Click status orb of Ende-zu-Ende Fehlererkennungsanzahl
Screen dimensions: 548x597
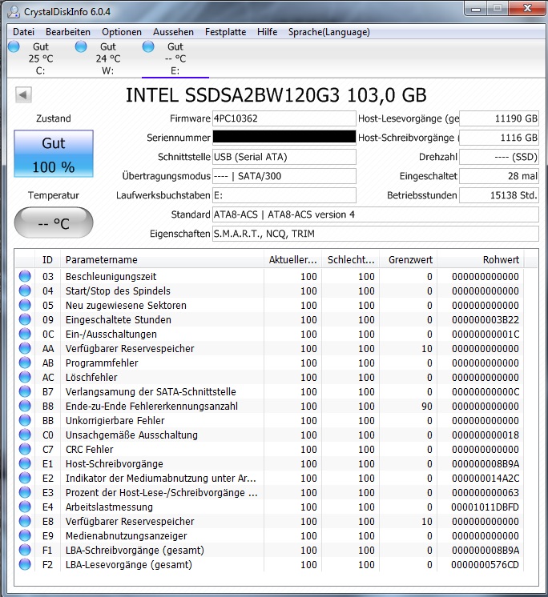coord(25,406)
